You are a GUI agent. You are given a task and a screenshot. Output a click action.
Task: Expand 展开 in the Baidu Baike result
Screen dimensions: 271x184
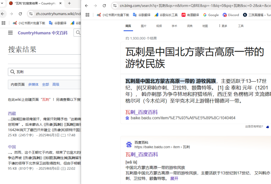[174, 178]
